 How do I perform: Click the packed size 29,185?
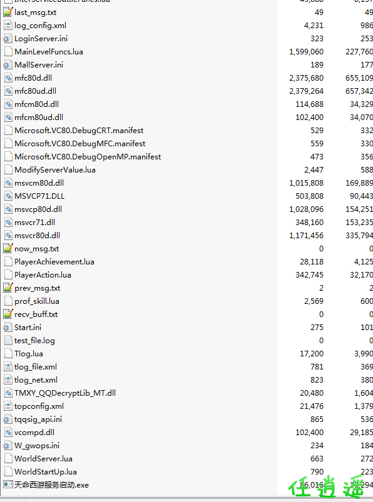coord(362,432)
